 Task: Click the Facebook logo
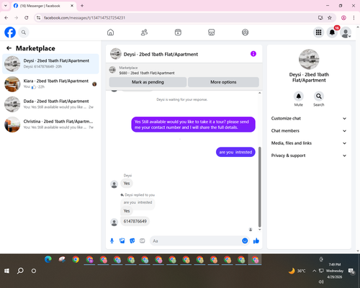coord(10,32)
